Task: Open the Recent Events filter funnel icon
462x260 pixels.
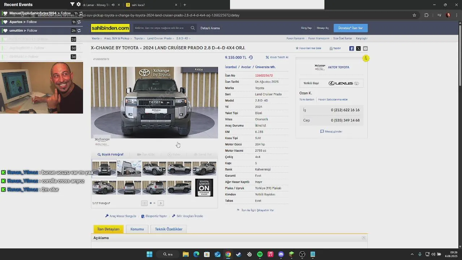Action: (72, 4)
